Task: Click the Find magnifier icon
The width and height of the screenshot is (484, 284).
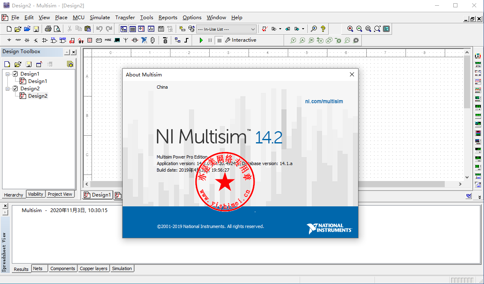Action: (x=314, y=29)
